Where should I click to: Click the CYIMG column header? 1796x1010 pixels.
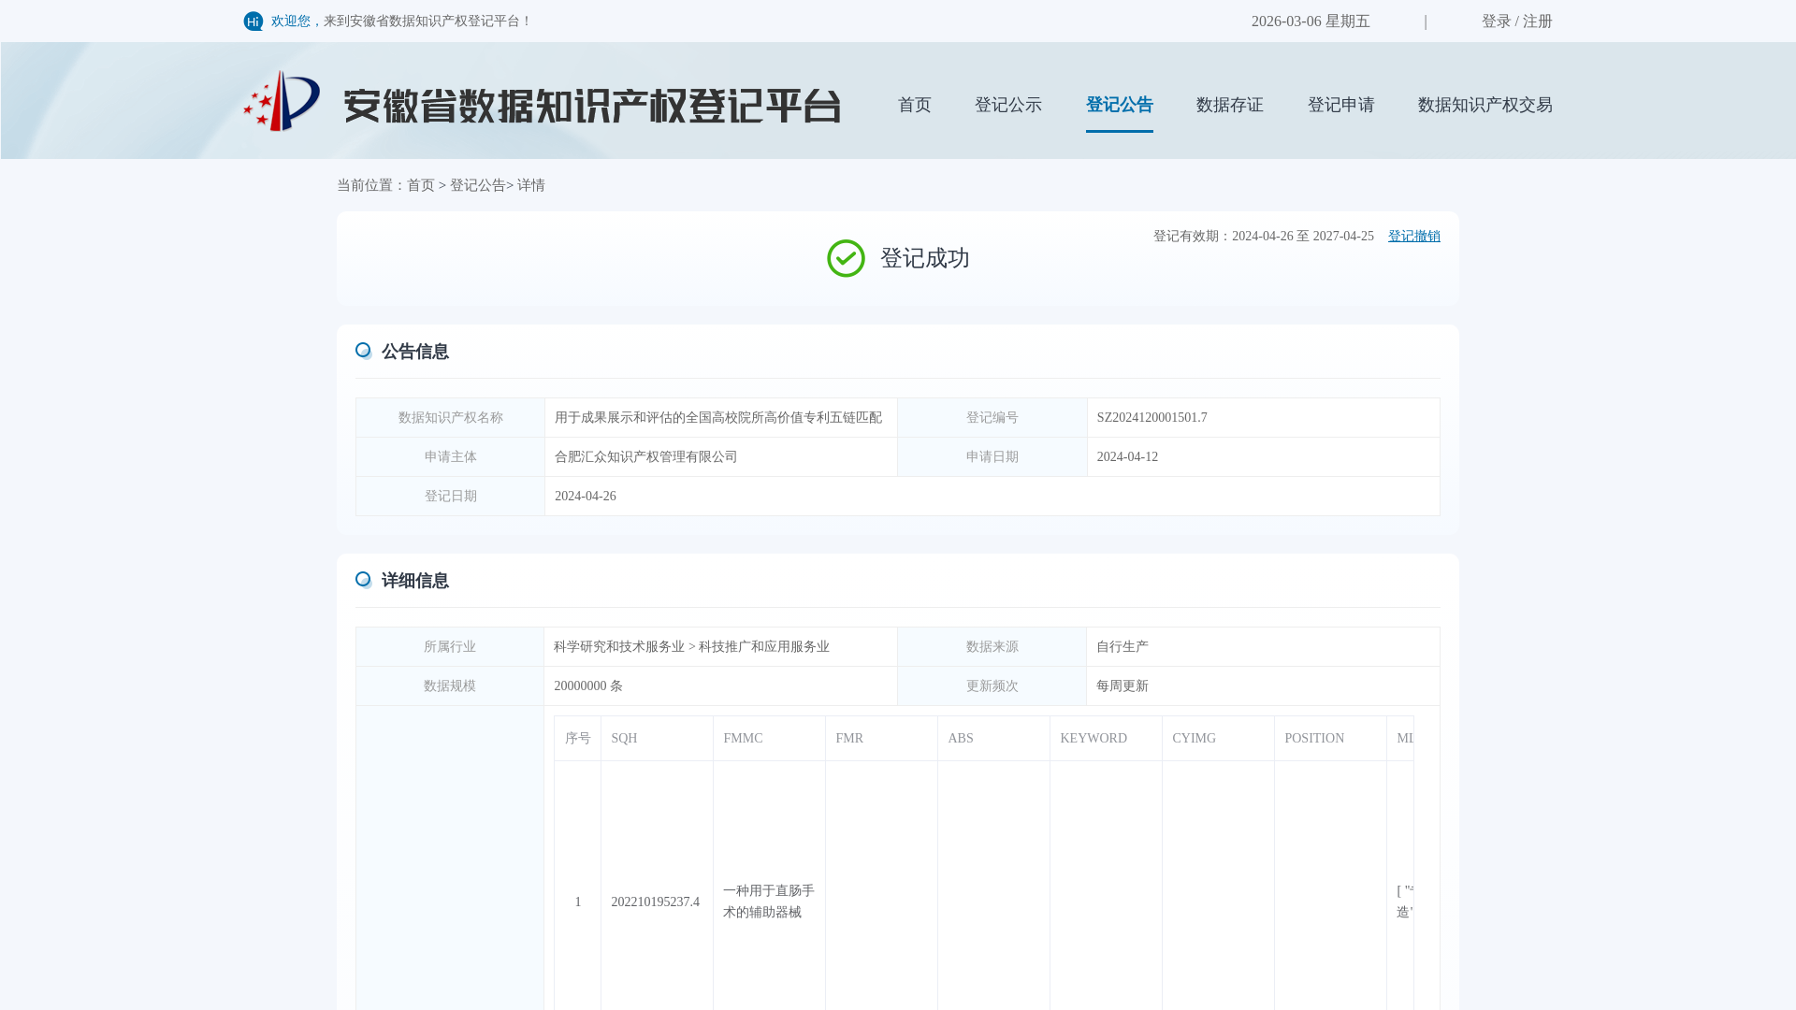point(1218,739)
